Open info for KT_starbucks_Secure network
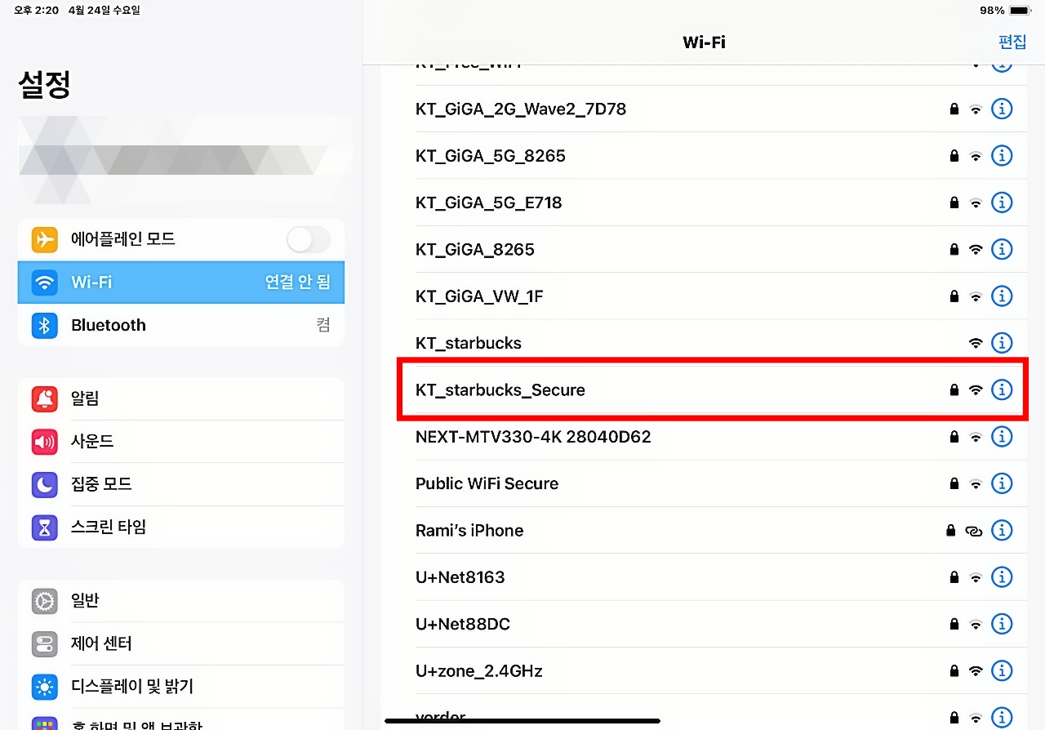 [1002, 389]
